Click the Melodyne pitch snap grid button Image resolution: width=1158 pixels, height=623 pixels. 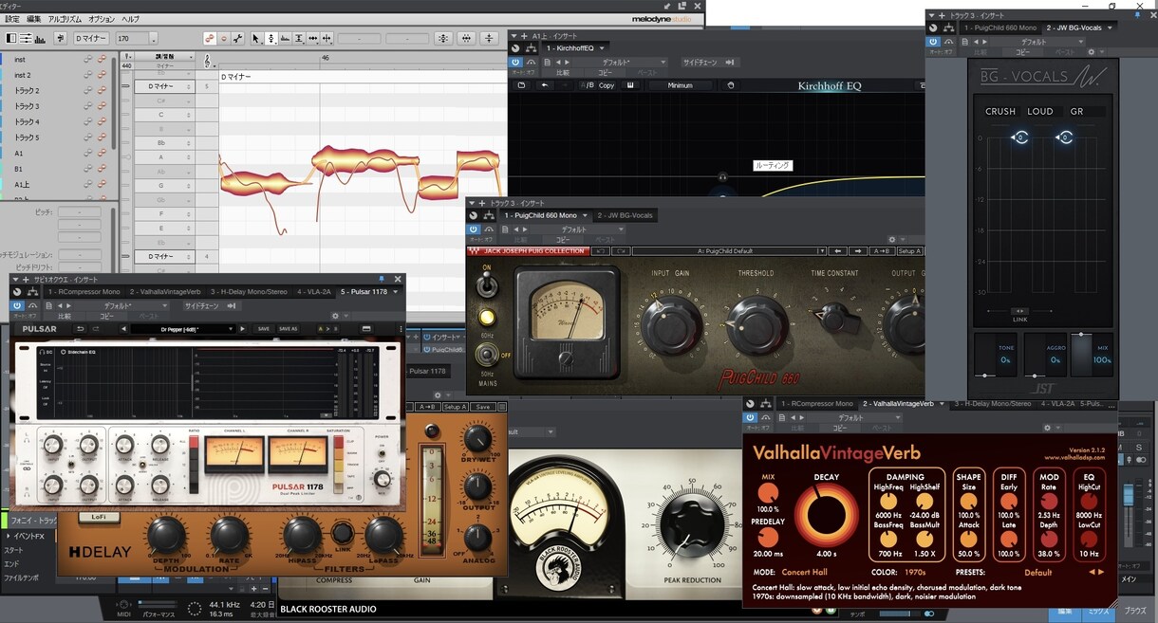click(443, 39)
